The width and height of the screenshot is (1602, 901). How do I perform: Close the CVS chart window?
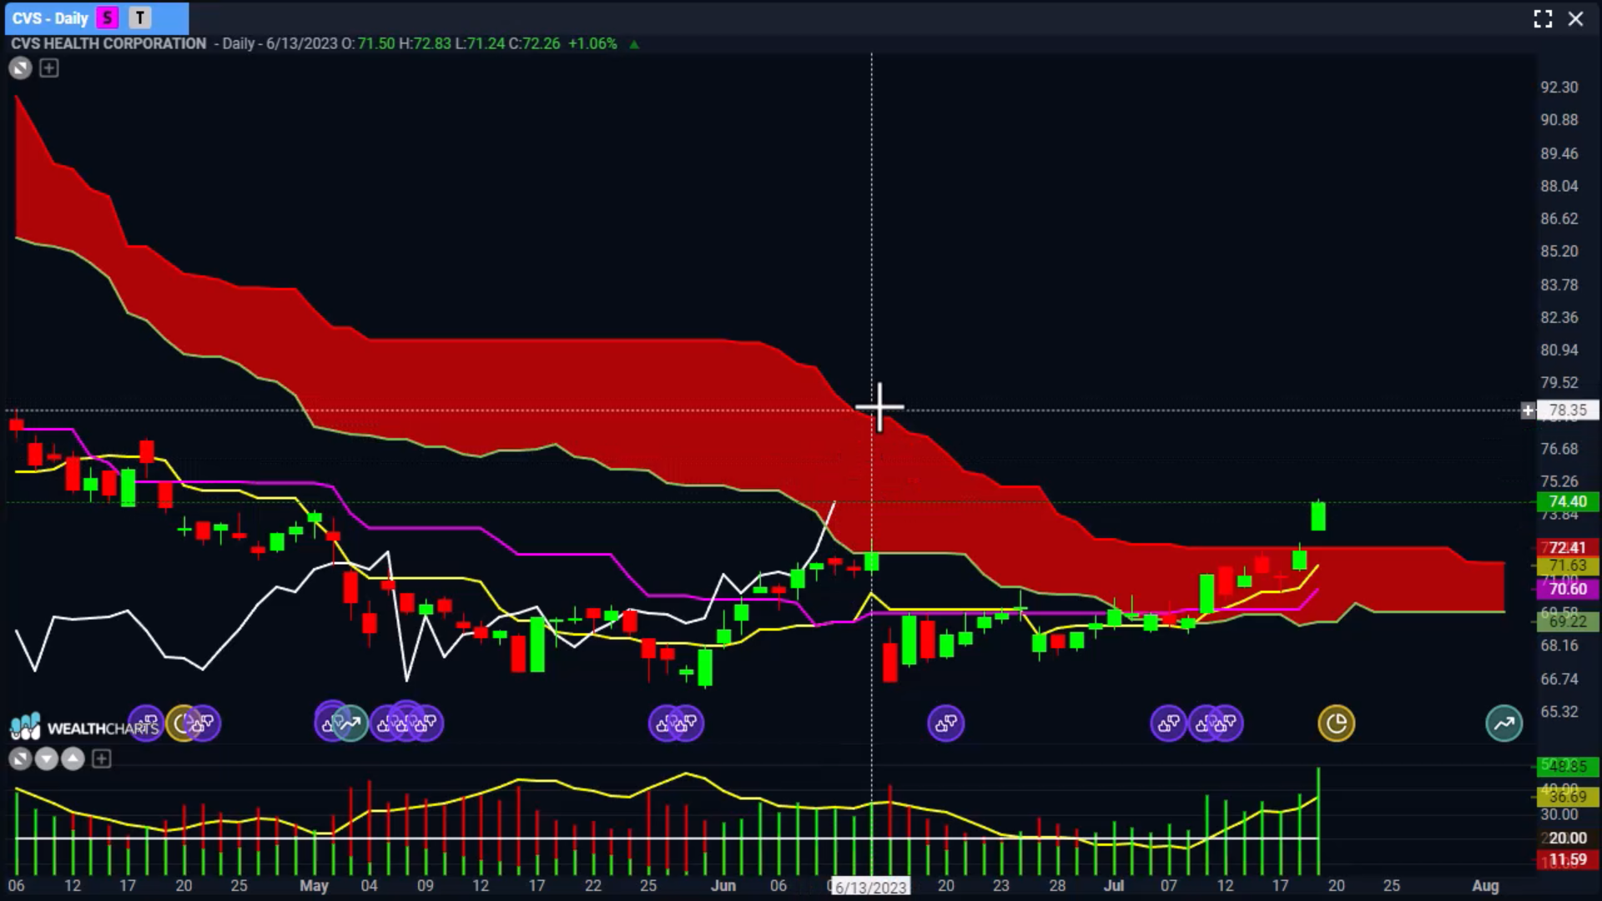pyautogui.click(x=1575, y=18)
